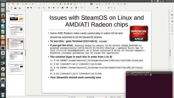Click in the Terminal window prompt area
Viewport: 174px width, 98px height.
(x=149, y=86)
